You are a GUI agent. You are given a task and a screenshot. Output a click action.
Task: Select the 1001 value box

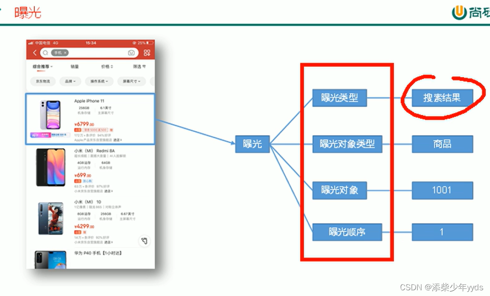[x=442, y=190]
